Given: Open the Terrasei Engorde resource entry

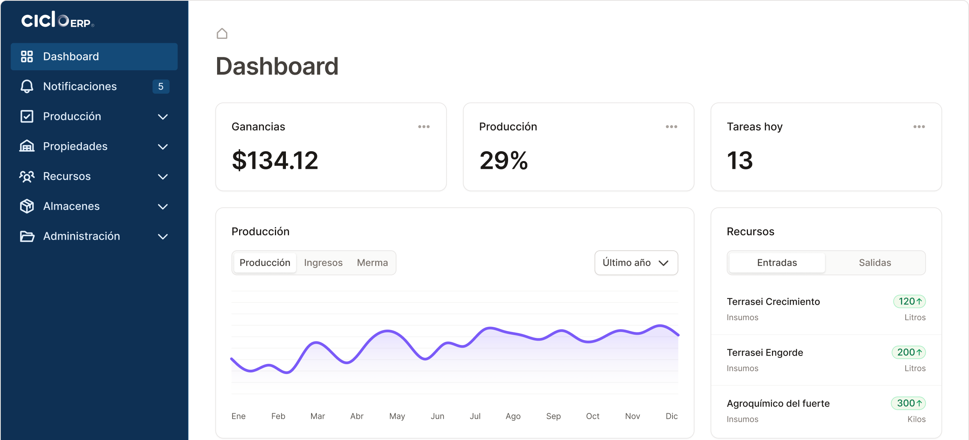Looking at the screenshot, I should click(x=765, y=352).
